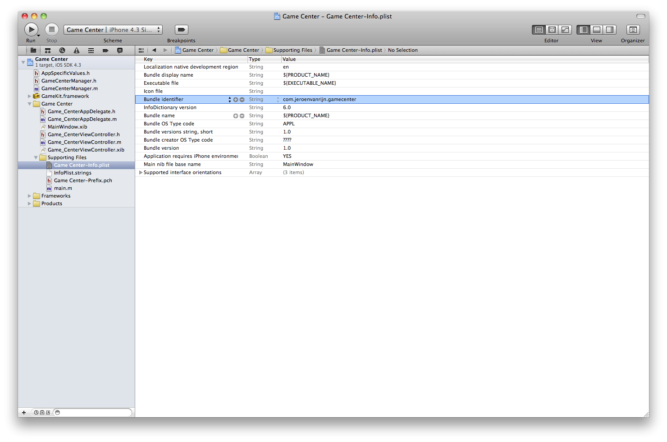Select the Standard editor button
The height and width of the screenshot is (442, 667).
pos(539,30)
